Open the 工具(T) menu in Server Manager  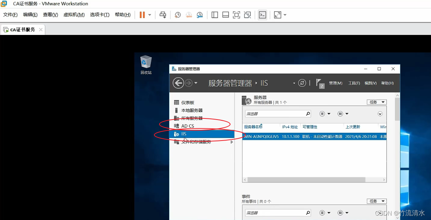click(x=354, y=83)
